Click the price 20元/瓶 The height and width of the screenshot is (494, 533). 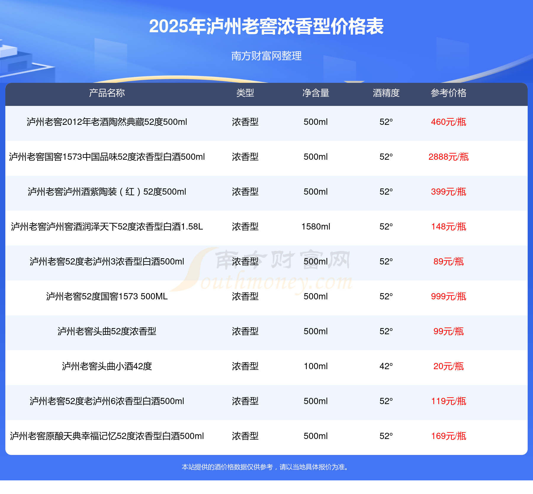[x=449, y=366]
